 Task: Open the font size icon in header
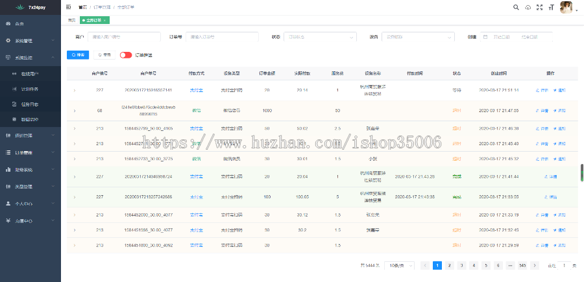(551, 7)
